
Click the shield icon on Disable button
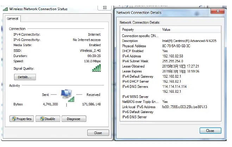point(43,119)
